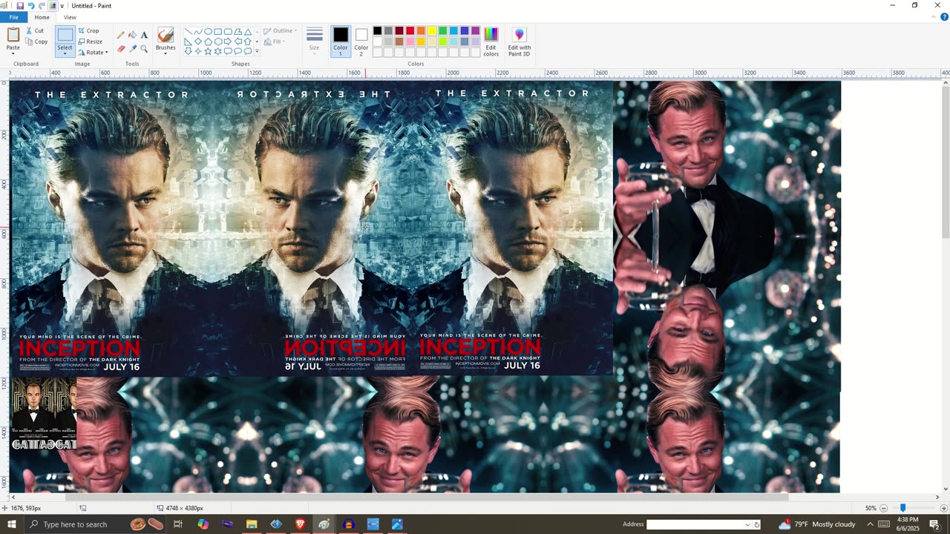950x534 pixels.
Task: Open the Edit colors dialog
Action: click(x=491, y=41)
